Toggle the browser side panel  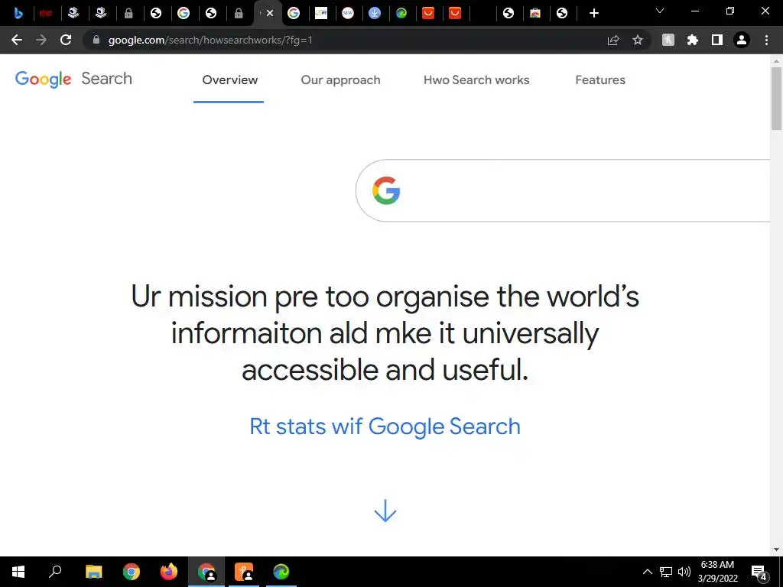click(717, 40)
